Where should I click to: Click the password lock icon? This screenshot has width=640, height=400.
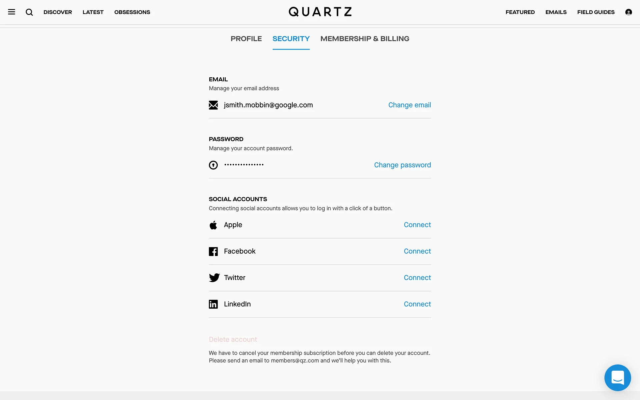point(213,165)
